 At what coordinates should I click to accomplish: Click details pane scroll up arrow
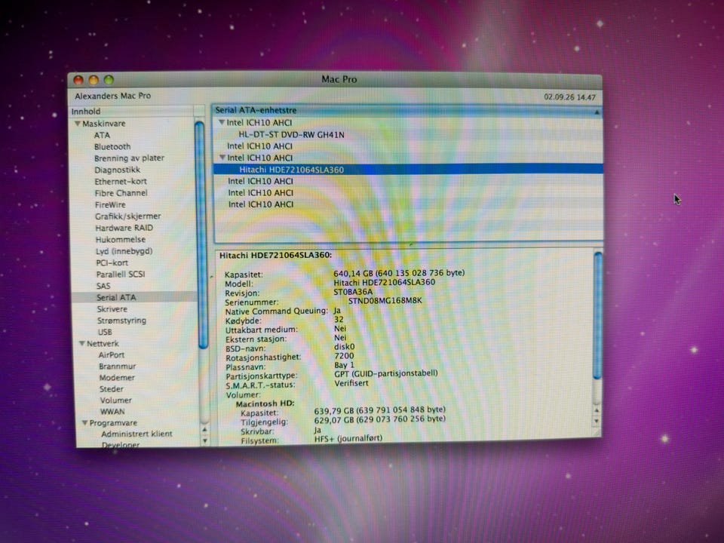click(x=597, y=410)
